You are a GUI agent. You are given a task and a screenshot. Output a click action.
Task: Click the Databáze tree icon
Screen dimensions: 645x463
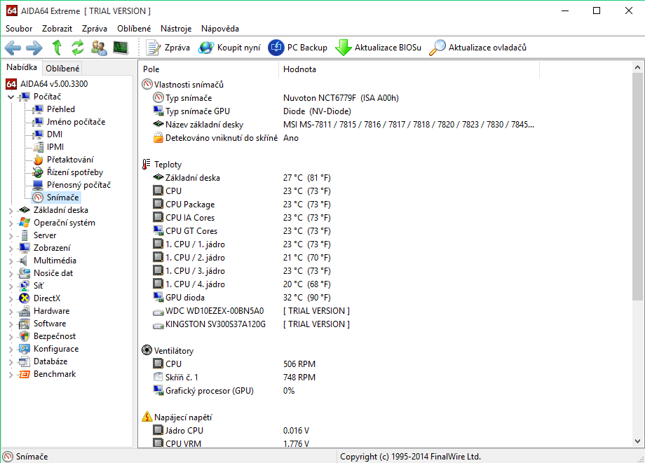25,361
